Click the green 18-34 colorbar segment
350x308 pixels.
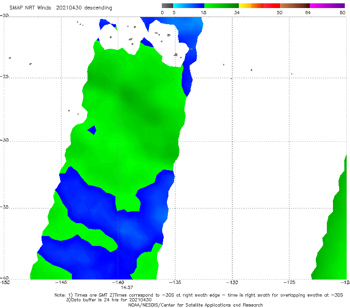click(x=221, y=6)
